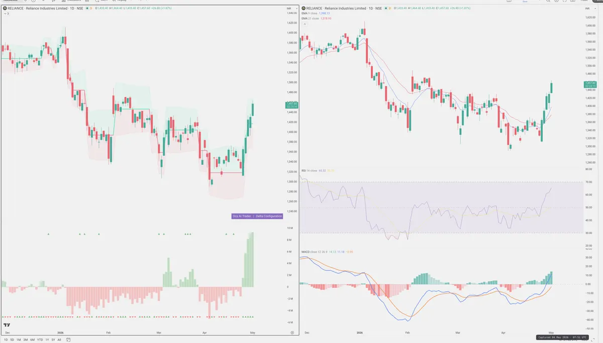
Task: Select the 1D time range
Action: click(x=5, y=339)
